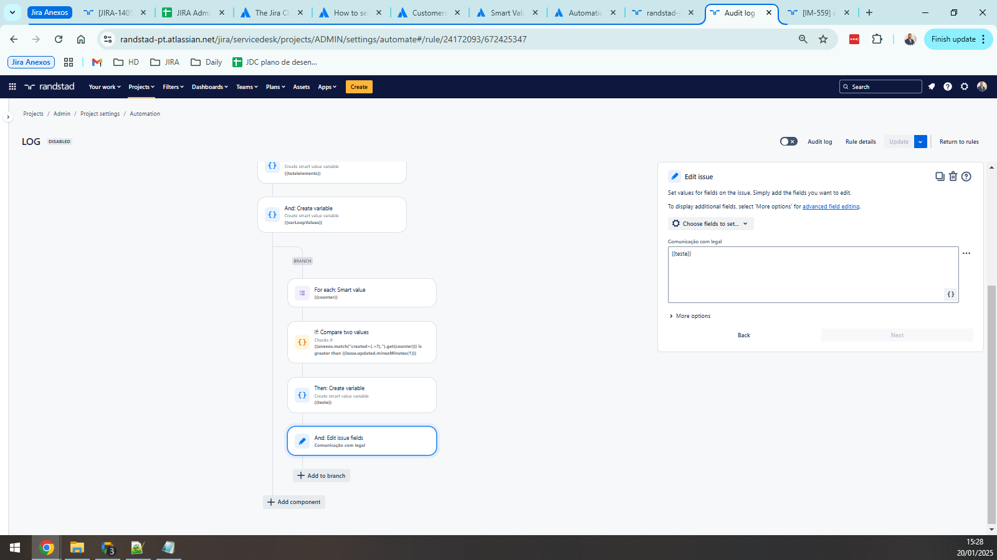This screenshot has width=997, height=560.
Task: Open the three-dot menu beside the text field
Action: pyautogui.click(x=966, y=253)
